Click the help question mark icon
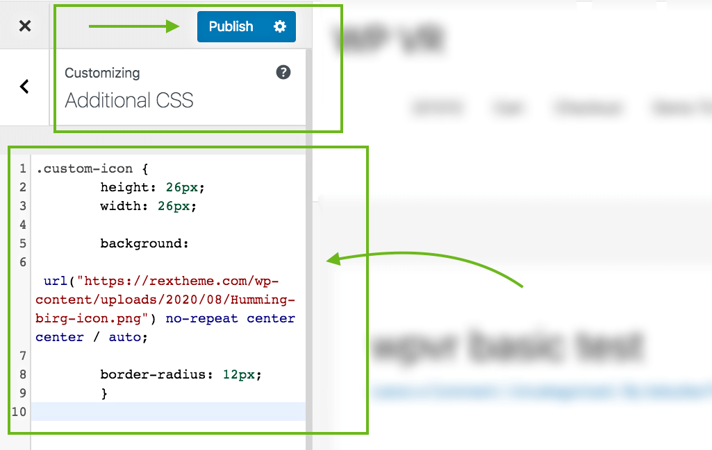 coord(283,72)
